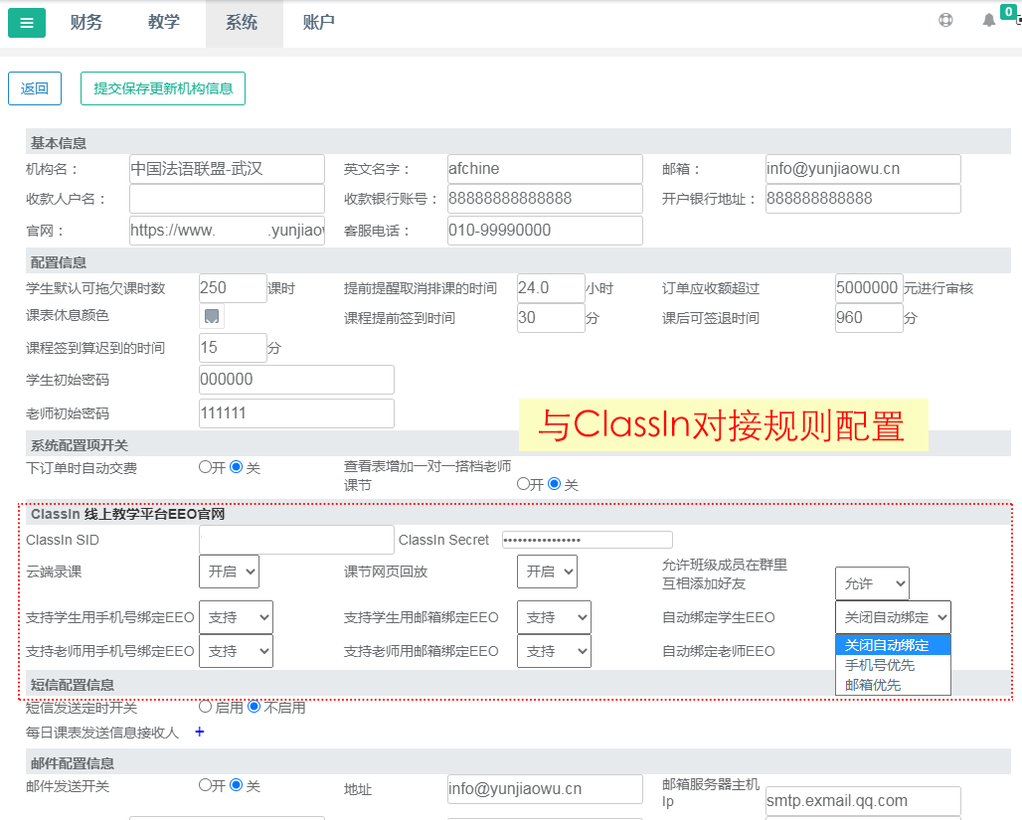Go to the 账户 tab
Viewport: 1022px width, 820px height.
pyautogui.click(x=318, y=22)
